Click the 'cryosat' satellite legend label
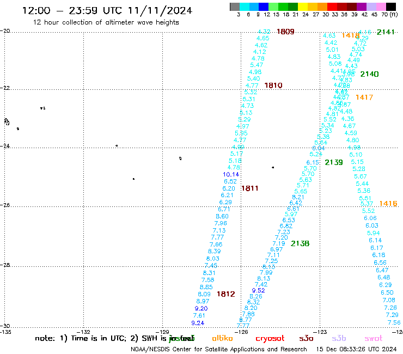 coord(270,339)
